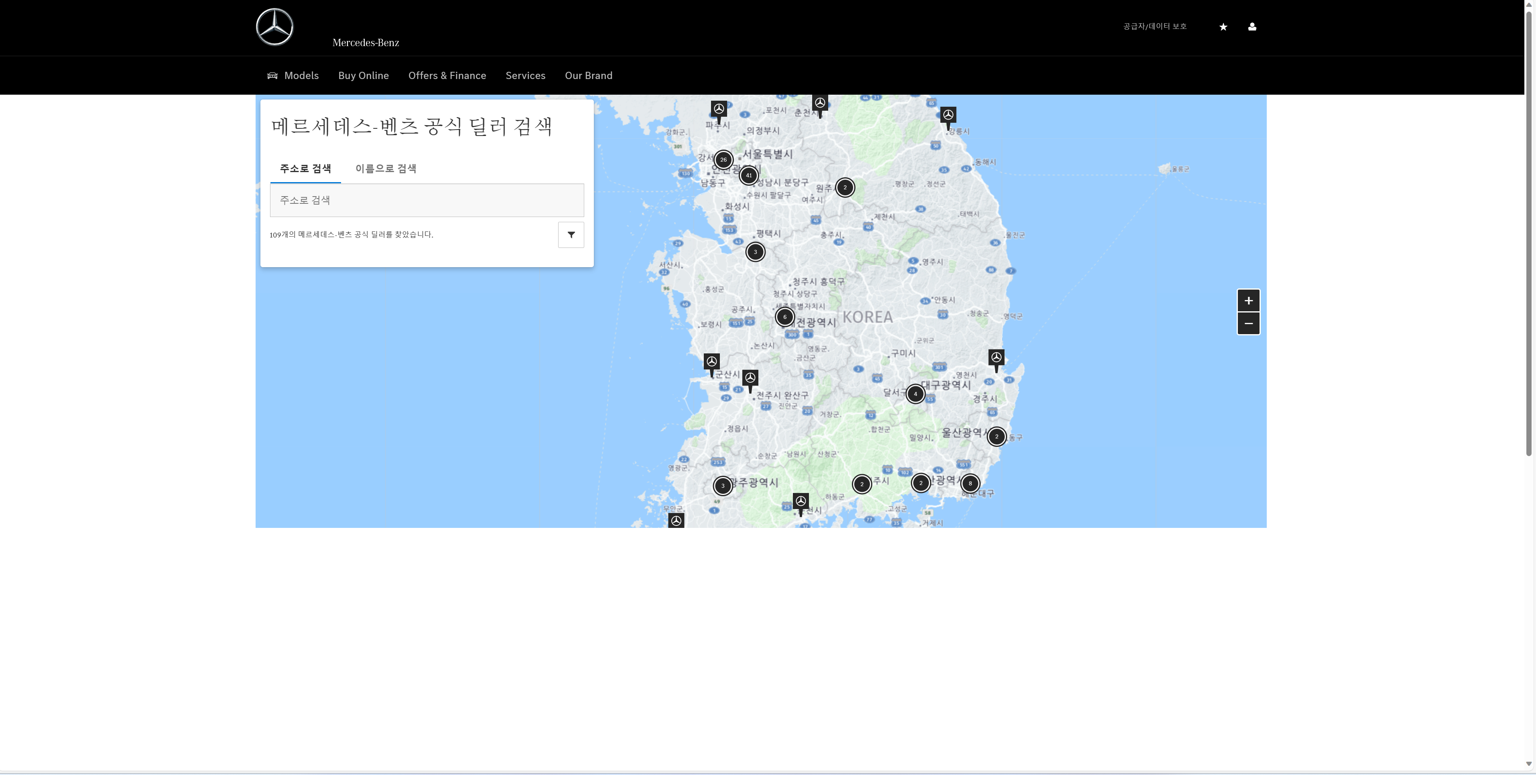1536x775 pixels.
Task: Click the 주소로 검색 address input field
Action: [x=427, y=200]
